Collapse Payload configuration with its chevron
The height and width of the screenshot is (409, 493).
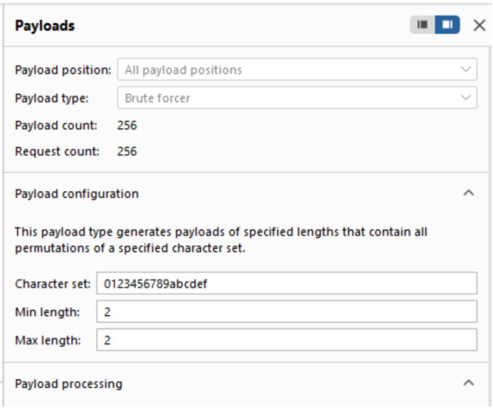tap(468, 193)
